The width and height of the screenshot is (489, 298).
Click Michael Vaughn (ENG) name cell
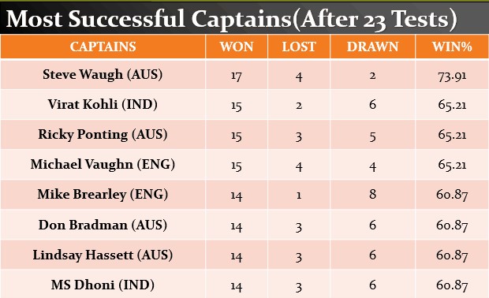pyautogui.click(x=103, y=165)
